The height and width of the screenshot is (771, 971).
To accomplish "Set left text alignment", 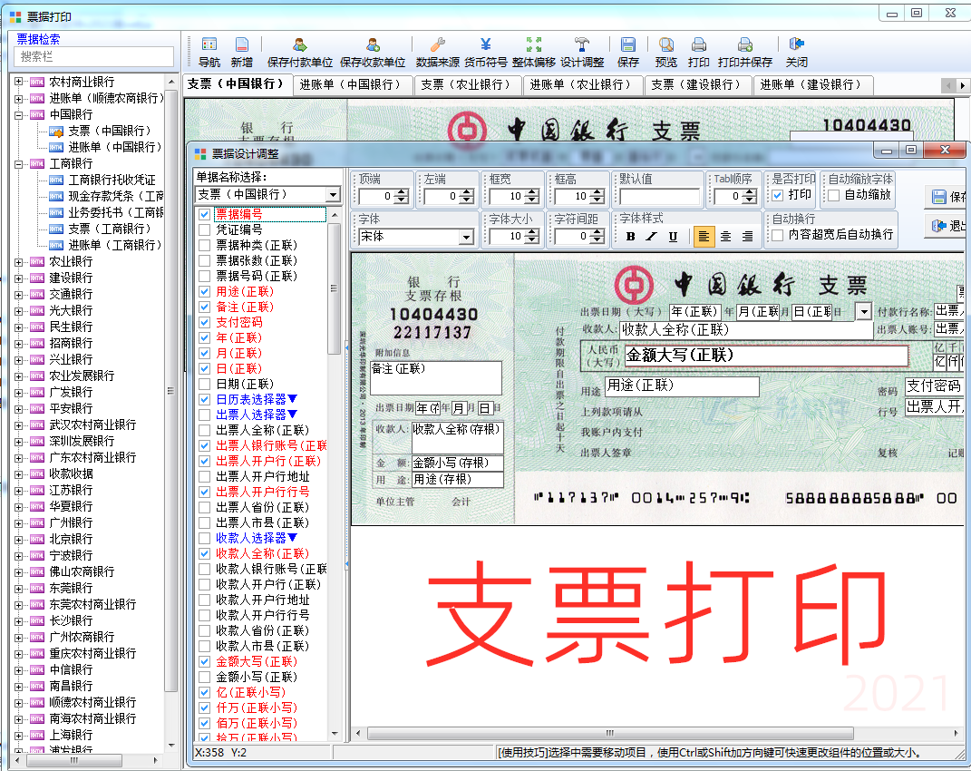I will [704, 236].
